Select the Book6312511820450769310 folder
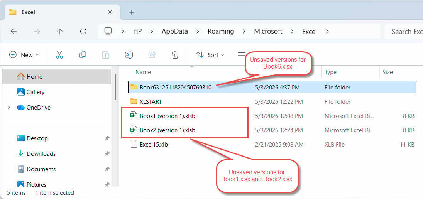 (x=272, y=88)
